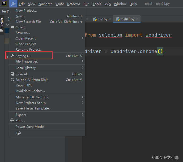The image size is (183, 162).
Task: Click the Reload All from Disk icon
Action: click(12, 80)
